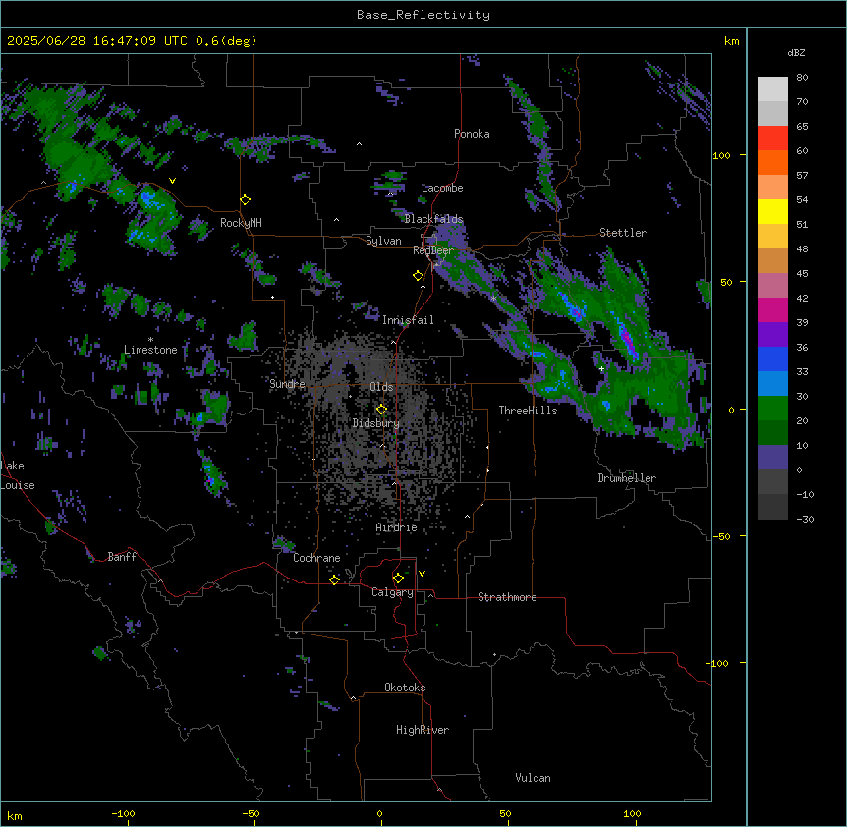This screenshot has width=847, height=827.
Task: Click the yellow V marker east of Calgary
Action: click(422, 574)
